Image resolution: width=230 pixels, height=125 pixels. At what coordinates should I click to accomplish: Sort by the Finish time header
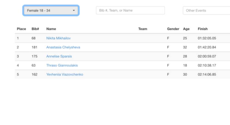click(x=202, y=29)
